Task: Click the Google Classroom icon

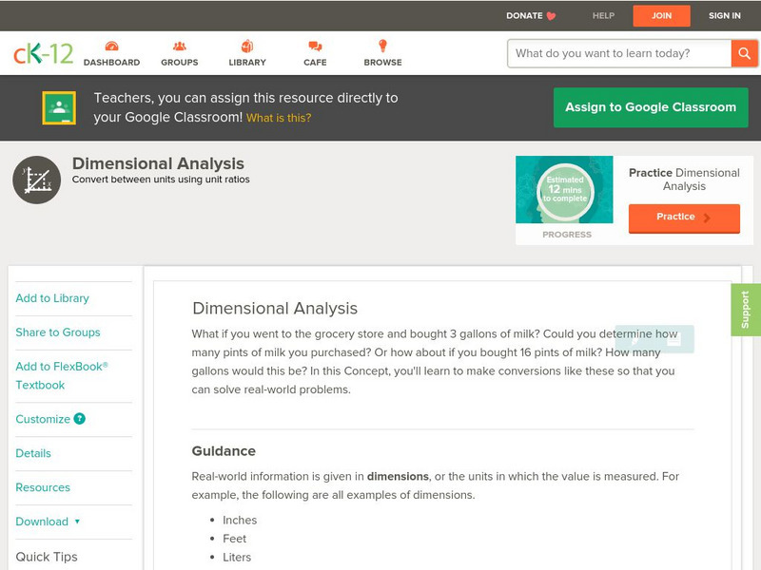Action: pos(60,106)
